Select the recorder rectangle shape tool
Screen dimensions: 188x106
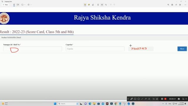click(135, 99)
